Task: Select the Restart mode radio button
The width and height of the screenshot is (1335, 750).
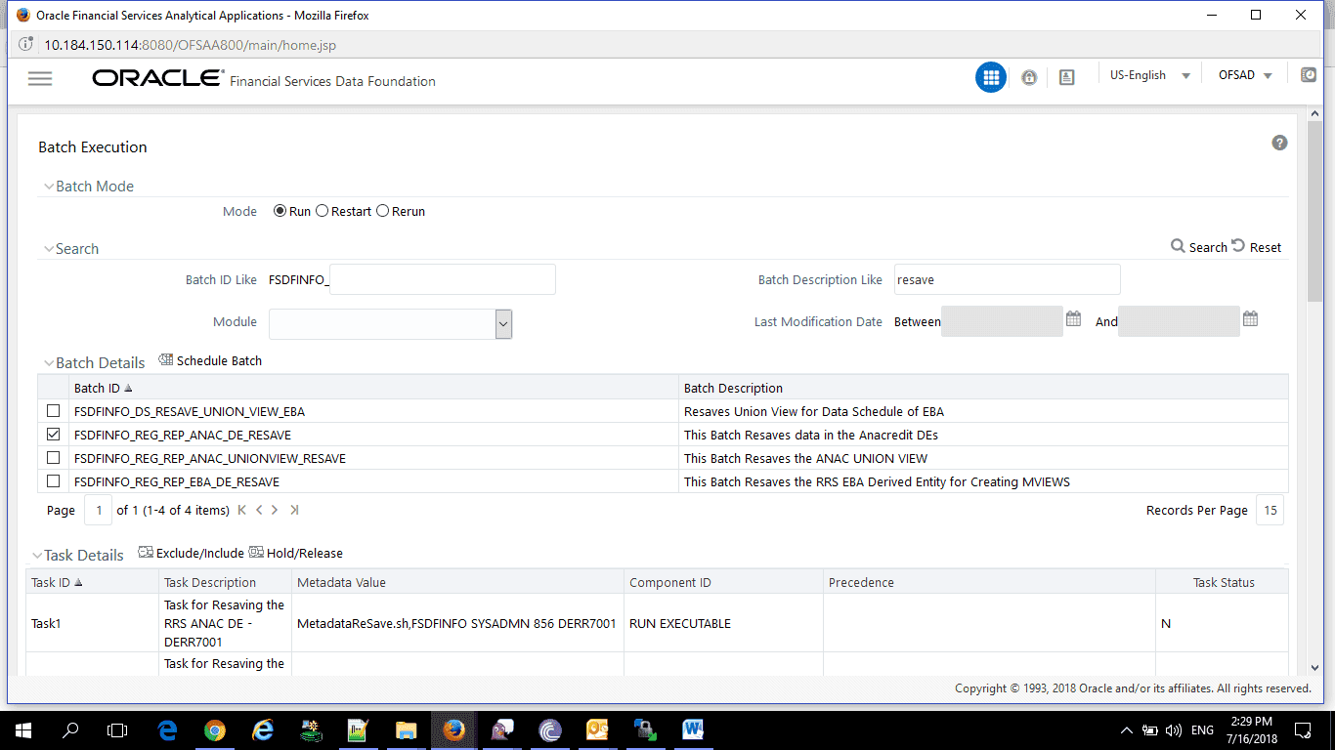Action: [322, 211]
